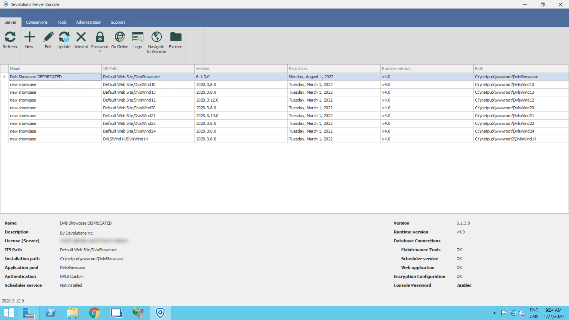Click the Refresh toolbar icon
Image resolution: width=569 pixels, height=320 pixels.
10,37
